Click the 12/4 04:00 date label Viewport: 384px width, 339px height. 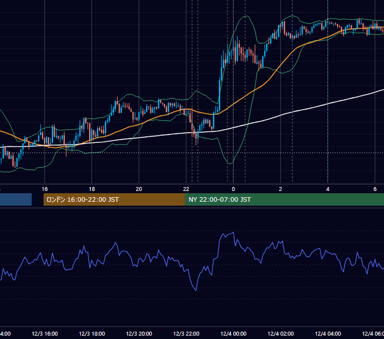click(328, 334)
